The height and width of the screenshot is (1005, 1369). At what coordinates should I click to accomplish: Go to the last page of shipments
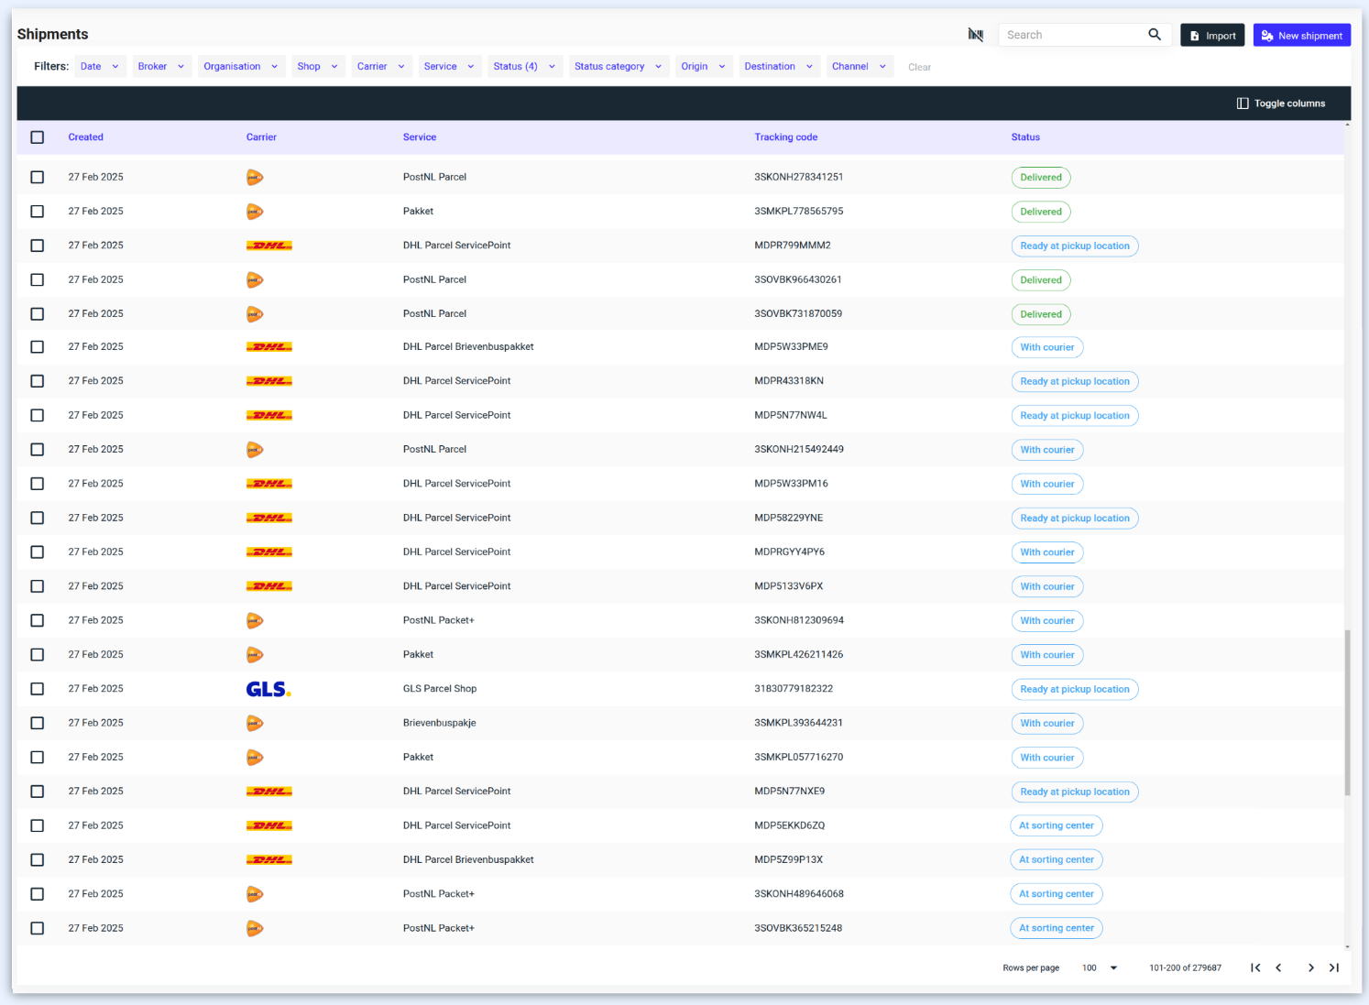pos(1334,967)
